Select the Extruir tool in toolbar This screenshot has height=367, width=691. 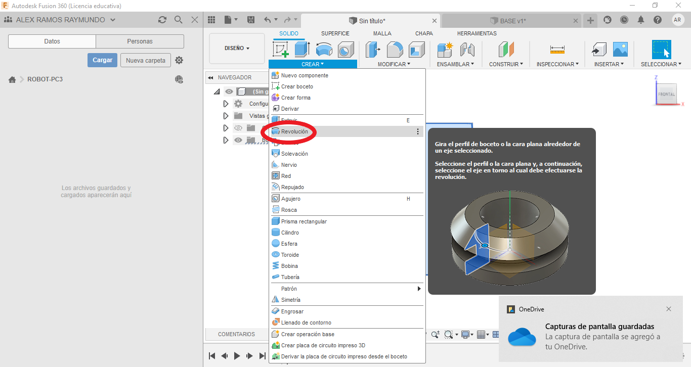click(302, 50)
